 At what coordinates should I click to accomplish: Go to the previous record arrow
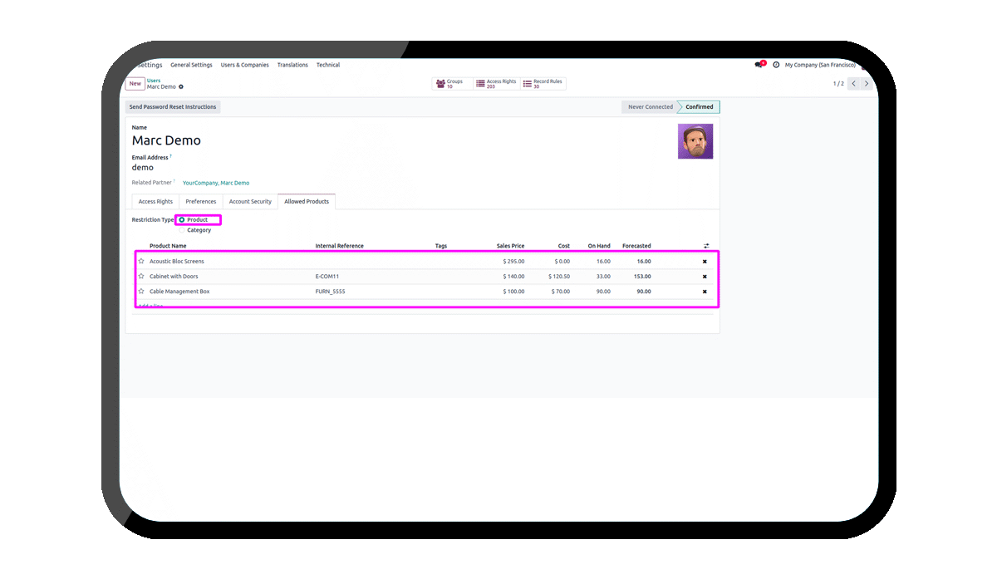click(x=853, y=83)
